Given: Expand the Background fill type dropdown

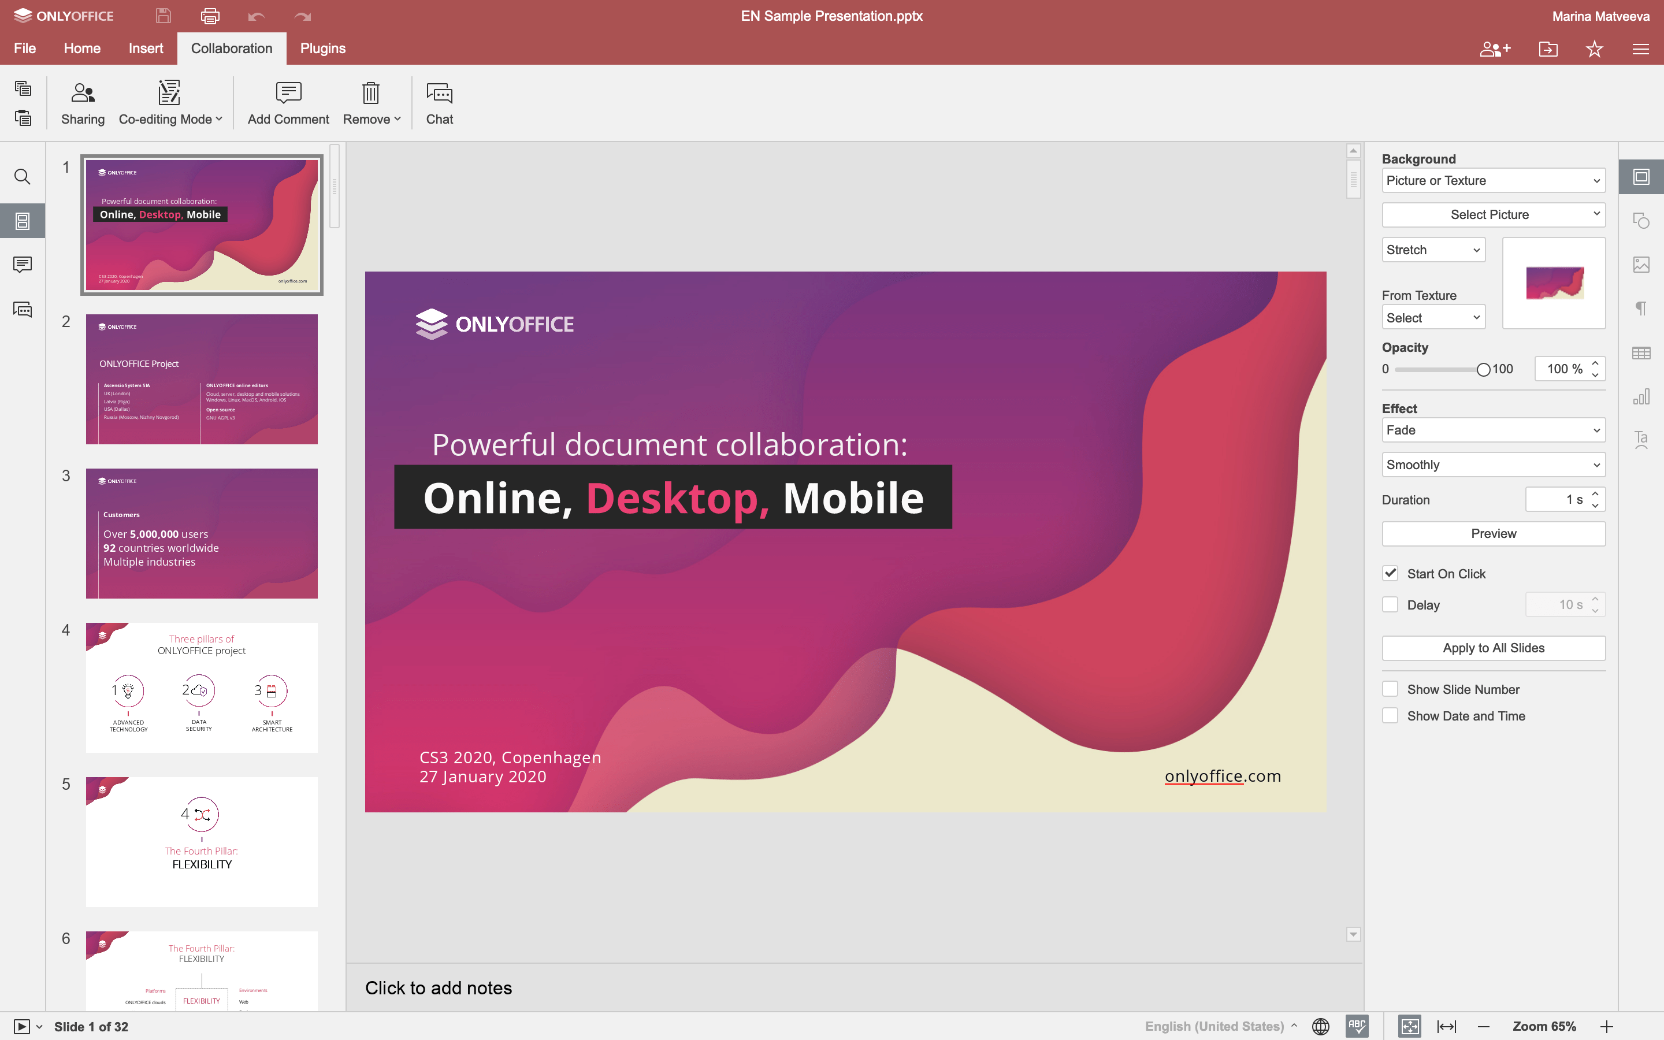Looking at the screenshot, I should coord(1493,180).
